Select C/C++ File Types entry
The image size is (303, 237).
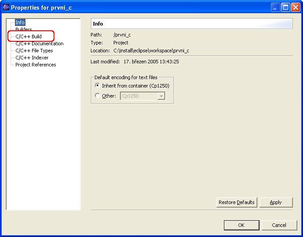click(x=34, y=51)
